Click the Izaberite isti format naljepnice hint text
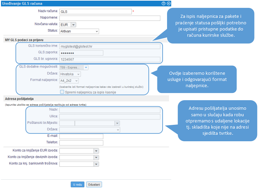The image size is (260, 190). tap(101, 87)
